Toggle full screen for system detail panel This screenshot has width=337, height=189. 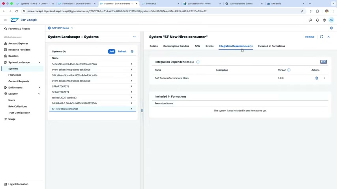[322, 37]
